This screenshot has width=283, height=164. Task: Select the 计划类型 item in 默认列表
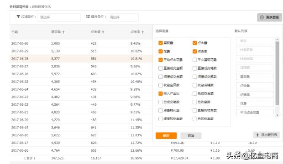[255, 59]
